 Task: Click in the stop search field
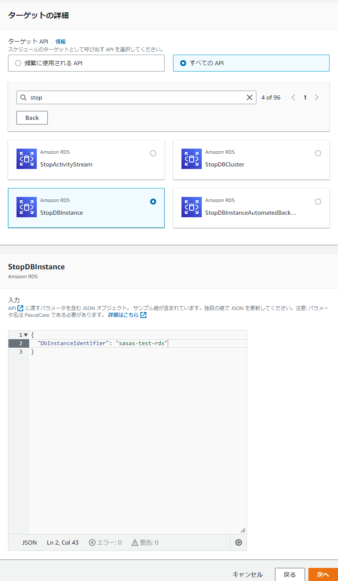(x=136, y=97)
